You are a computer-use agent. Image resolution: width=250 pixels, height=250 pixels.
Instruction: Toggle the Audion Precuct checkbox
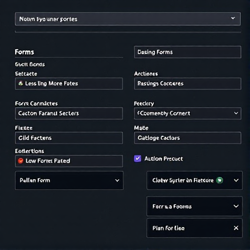tap(138, 159)
